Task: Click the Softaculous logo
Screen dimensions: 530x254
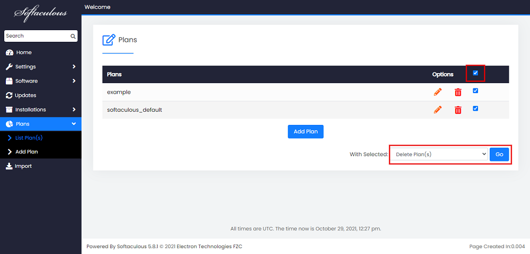Action: pyautogui.click(x=41, y=13)
